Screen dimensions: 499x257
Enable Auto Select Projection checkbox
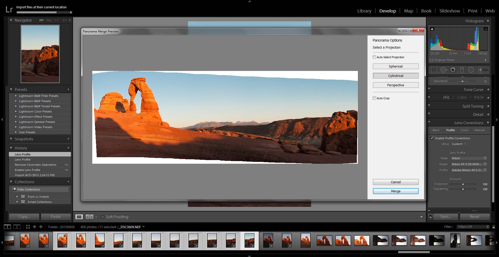point(374,57)
